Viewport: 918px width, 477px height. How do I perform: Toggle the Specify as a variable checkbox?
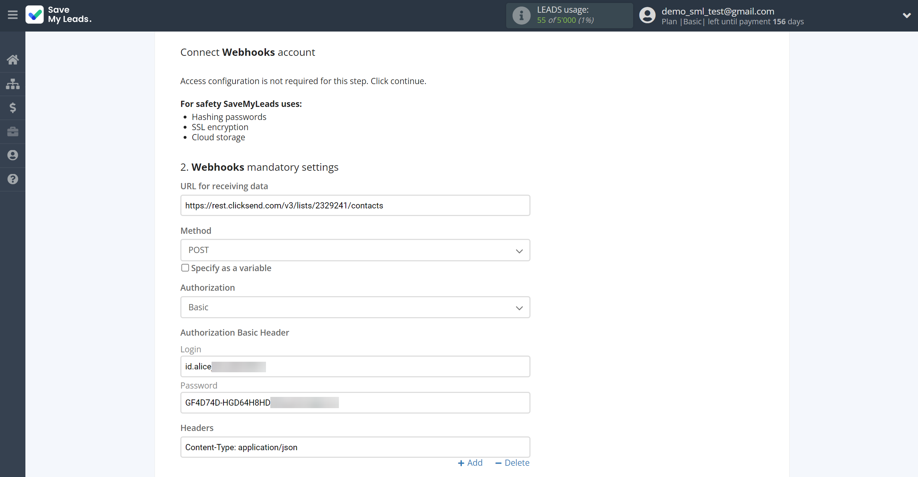(185, 267)
